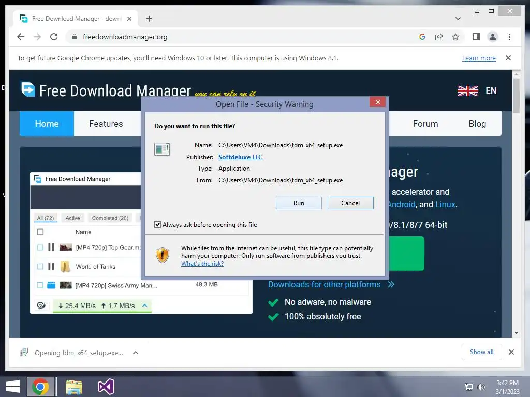Screen dimensions: 530x397
Task: Go back using the browser back arrow
Action: (x=21, y=37)
